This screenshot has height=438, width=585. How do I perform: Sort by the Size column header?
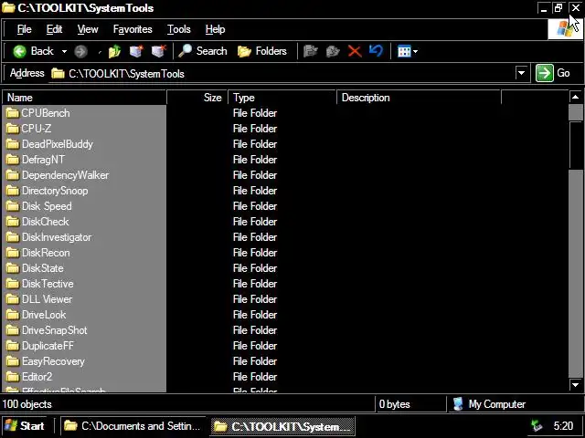[x=197, y=98]
